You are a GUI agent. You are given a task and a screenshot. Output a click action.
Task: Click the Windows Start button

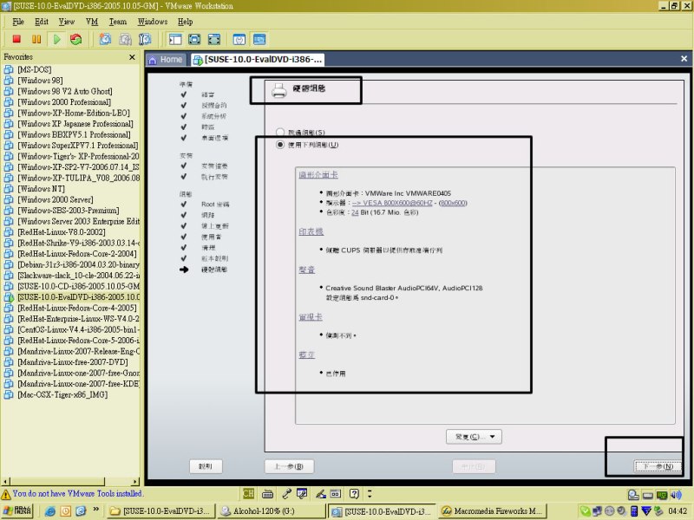click(x=16, y=511)
